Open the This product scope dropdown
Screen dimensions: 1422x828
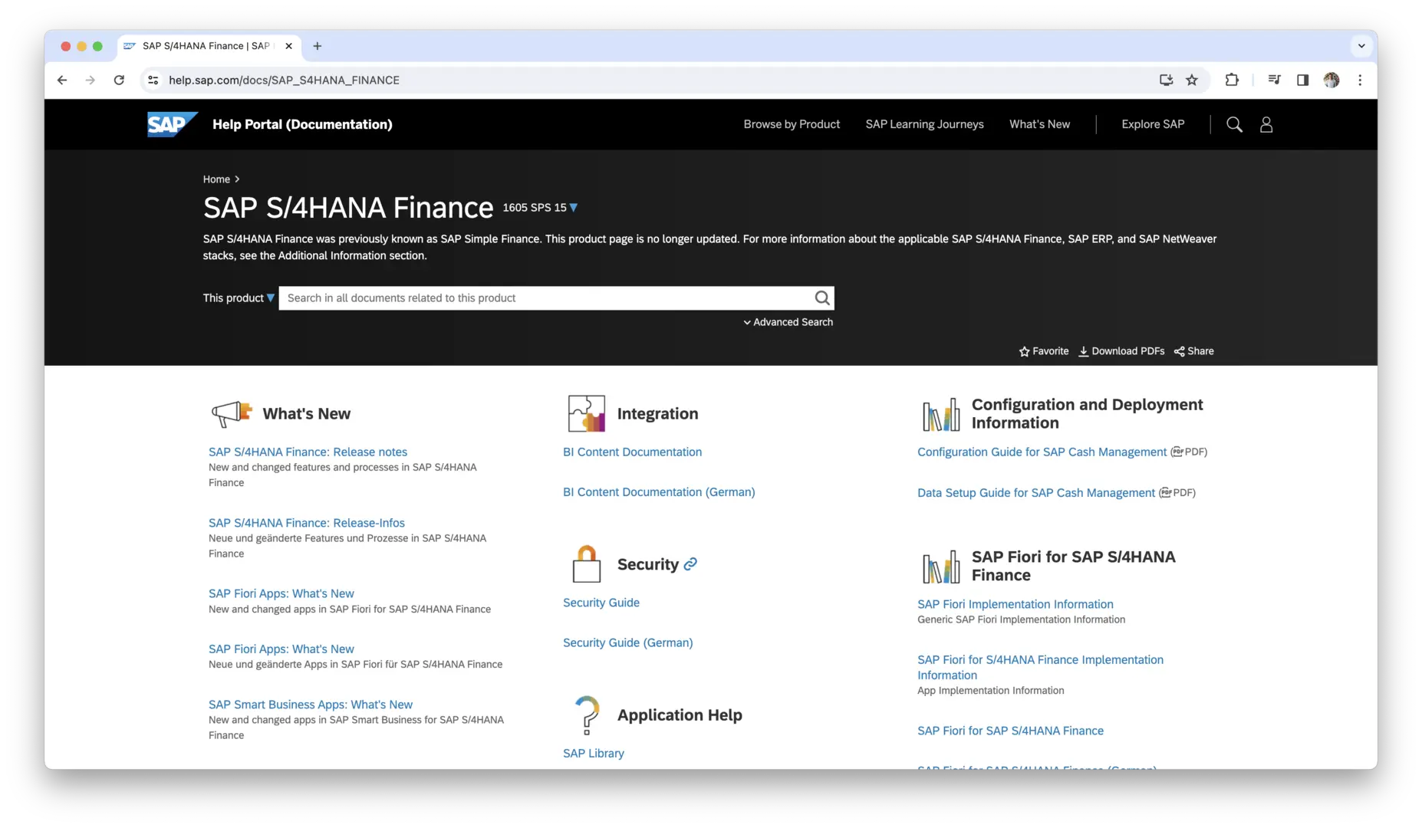click(x=239, y=298)
